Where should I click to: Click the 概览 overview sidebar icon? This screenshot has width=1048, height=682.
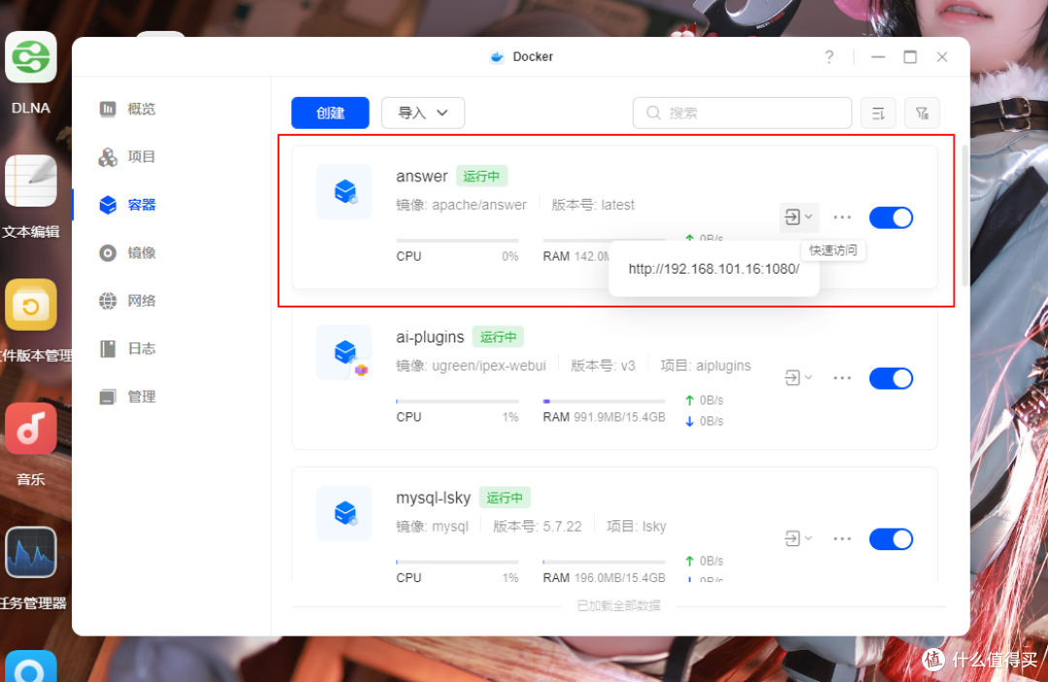(x=108, y=109)
